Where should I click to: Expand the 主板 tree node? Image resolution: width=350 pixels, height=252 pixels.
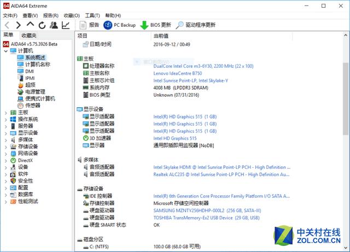(x=6, y=113)
